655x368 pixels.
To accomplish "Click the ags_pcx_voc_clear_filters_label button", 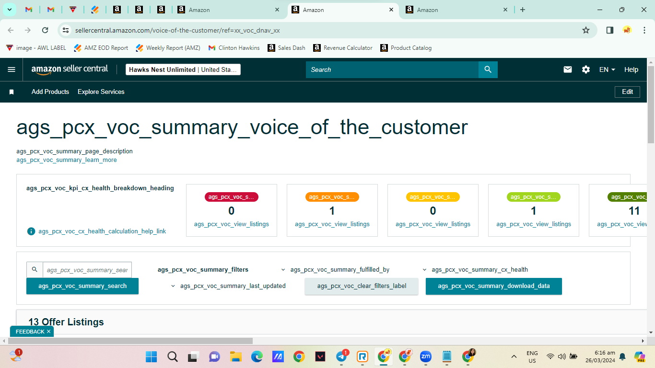I will [362, 286].
